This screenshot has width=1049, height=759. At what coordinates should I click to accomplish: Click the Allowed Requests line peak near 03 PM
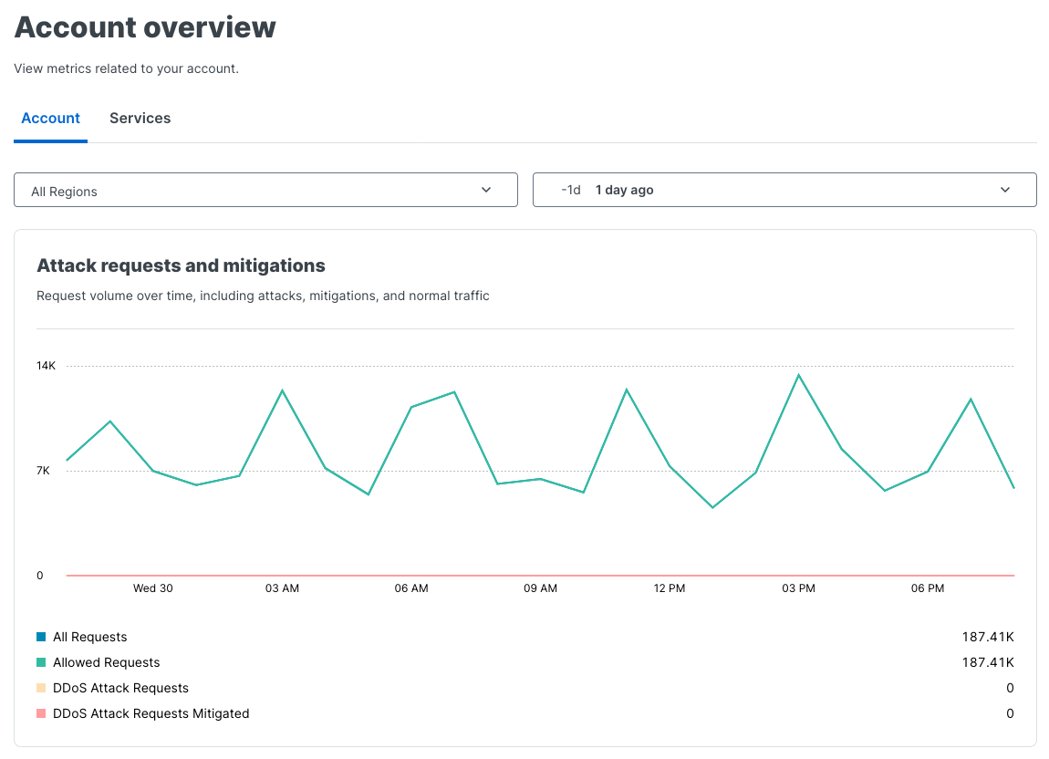799,374
